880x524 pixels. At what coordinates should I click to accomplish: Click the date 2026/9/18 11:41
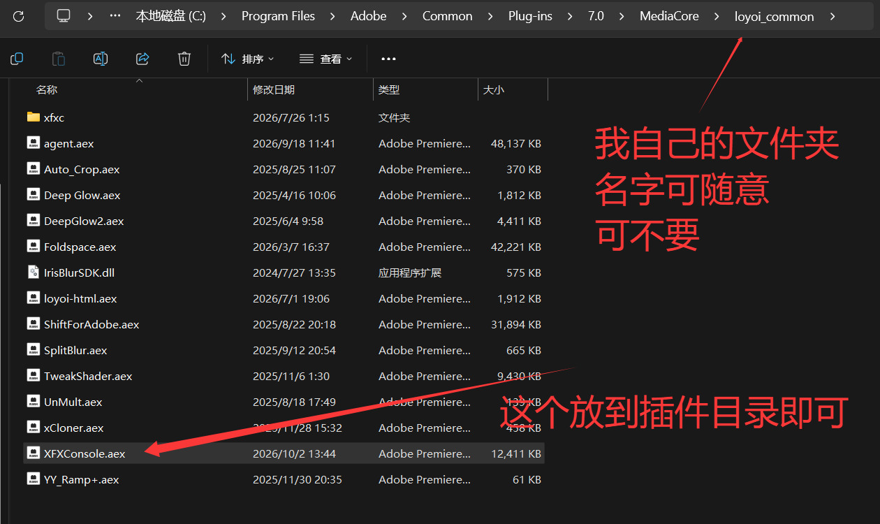click(x=294, y=144)
